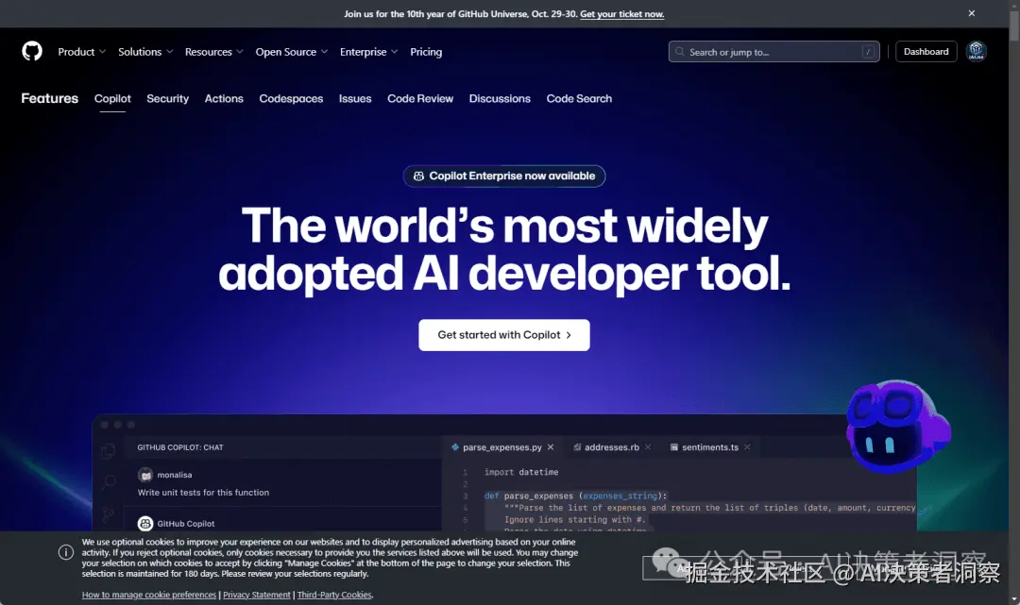Click the 'def parse_expenses' code line
Screen dimensions: 1020x605
[x=576, y=496]
